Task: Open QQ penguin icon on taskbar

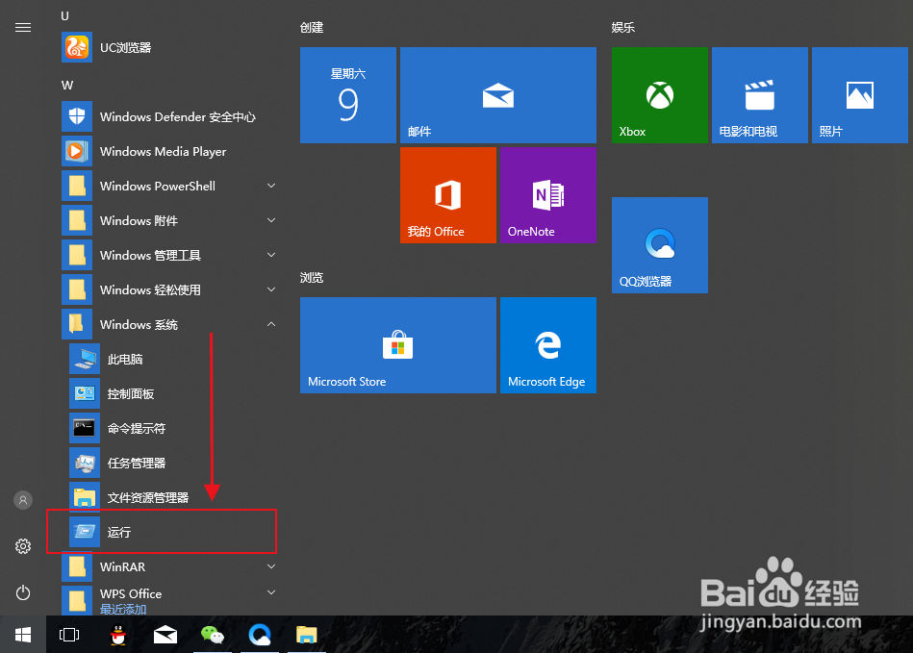Action: [118, 635]
